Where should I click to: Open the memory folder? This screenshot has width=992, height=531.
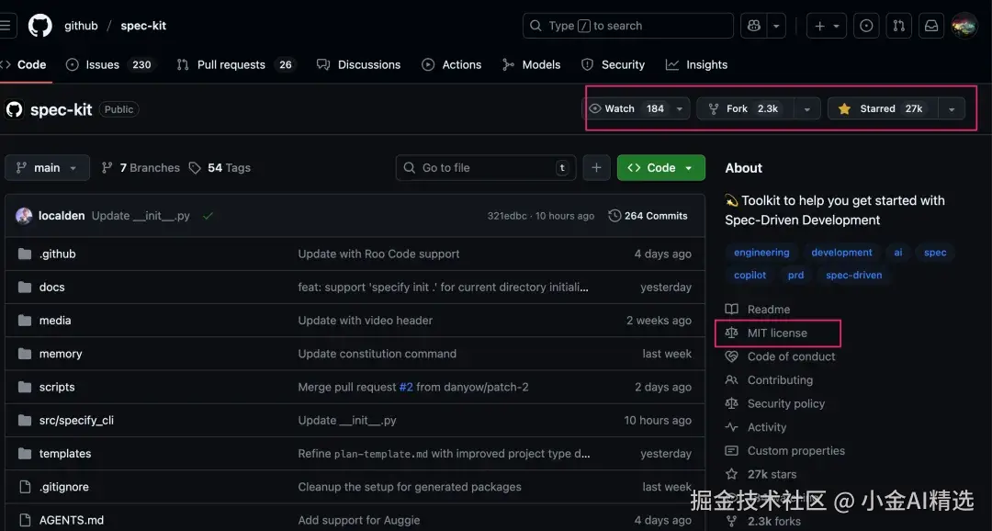61,354
